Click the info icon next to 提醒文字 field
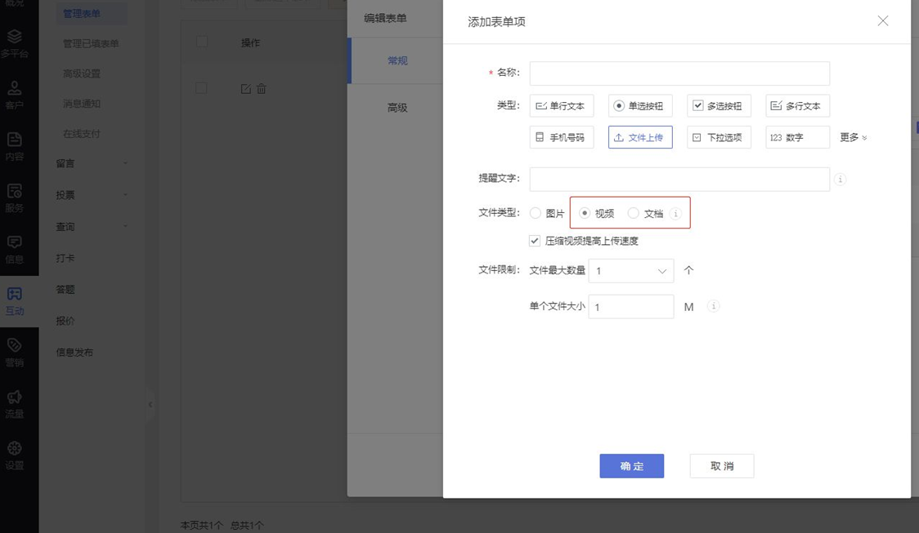The height and width of the screenshot is (533, 919). 840,179
